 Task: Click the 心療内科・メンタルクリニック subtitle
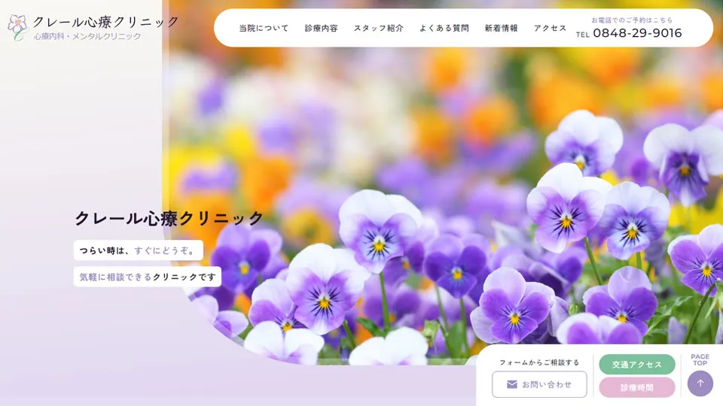click(87, 37)
